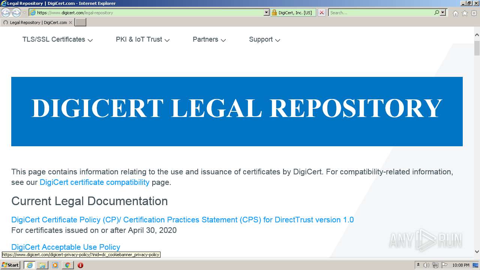Open the DigiCert Acceptable Use Policy link
The image size is (480, 270).
66,247
